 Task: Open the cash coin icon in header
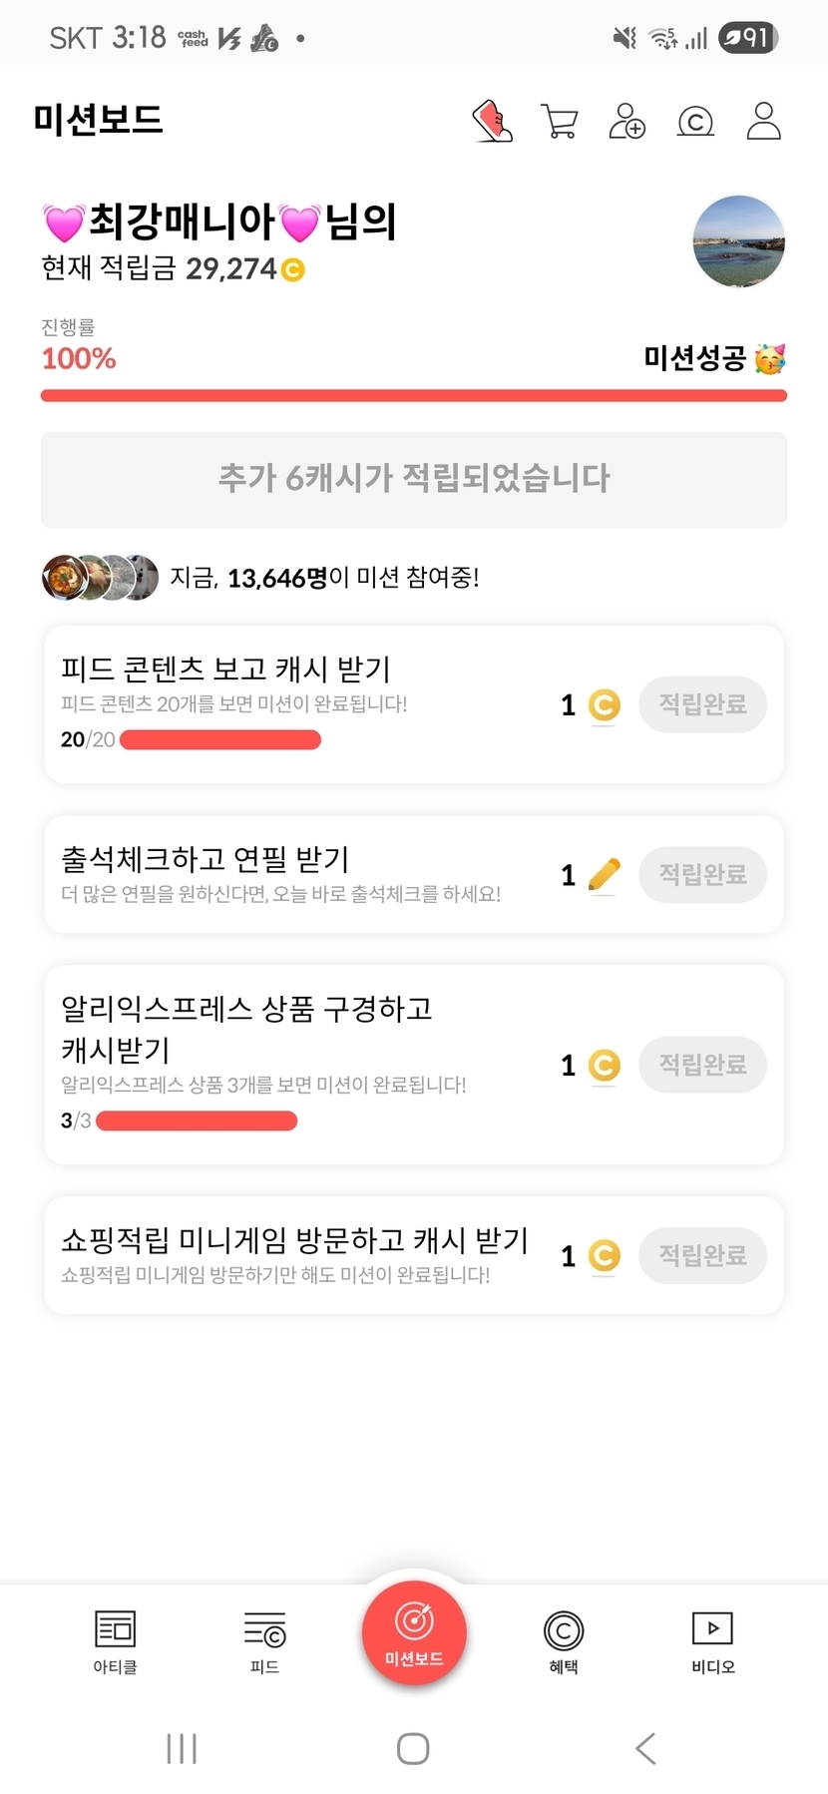pyautogui.click(x=695, y=122)
